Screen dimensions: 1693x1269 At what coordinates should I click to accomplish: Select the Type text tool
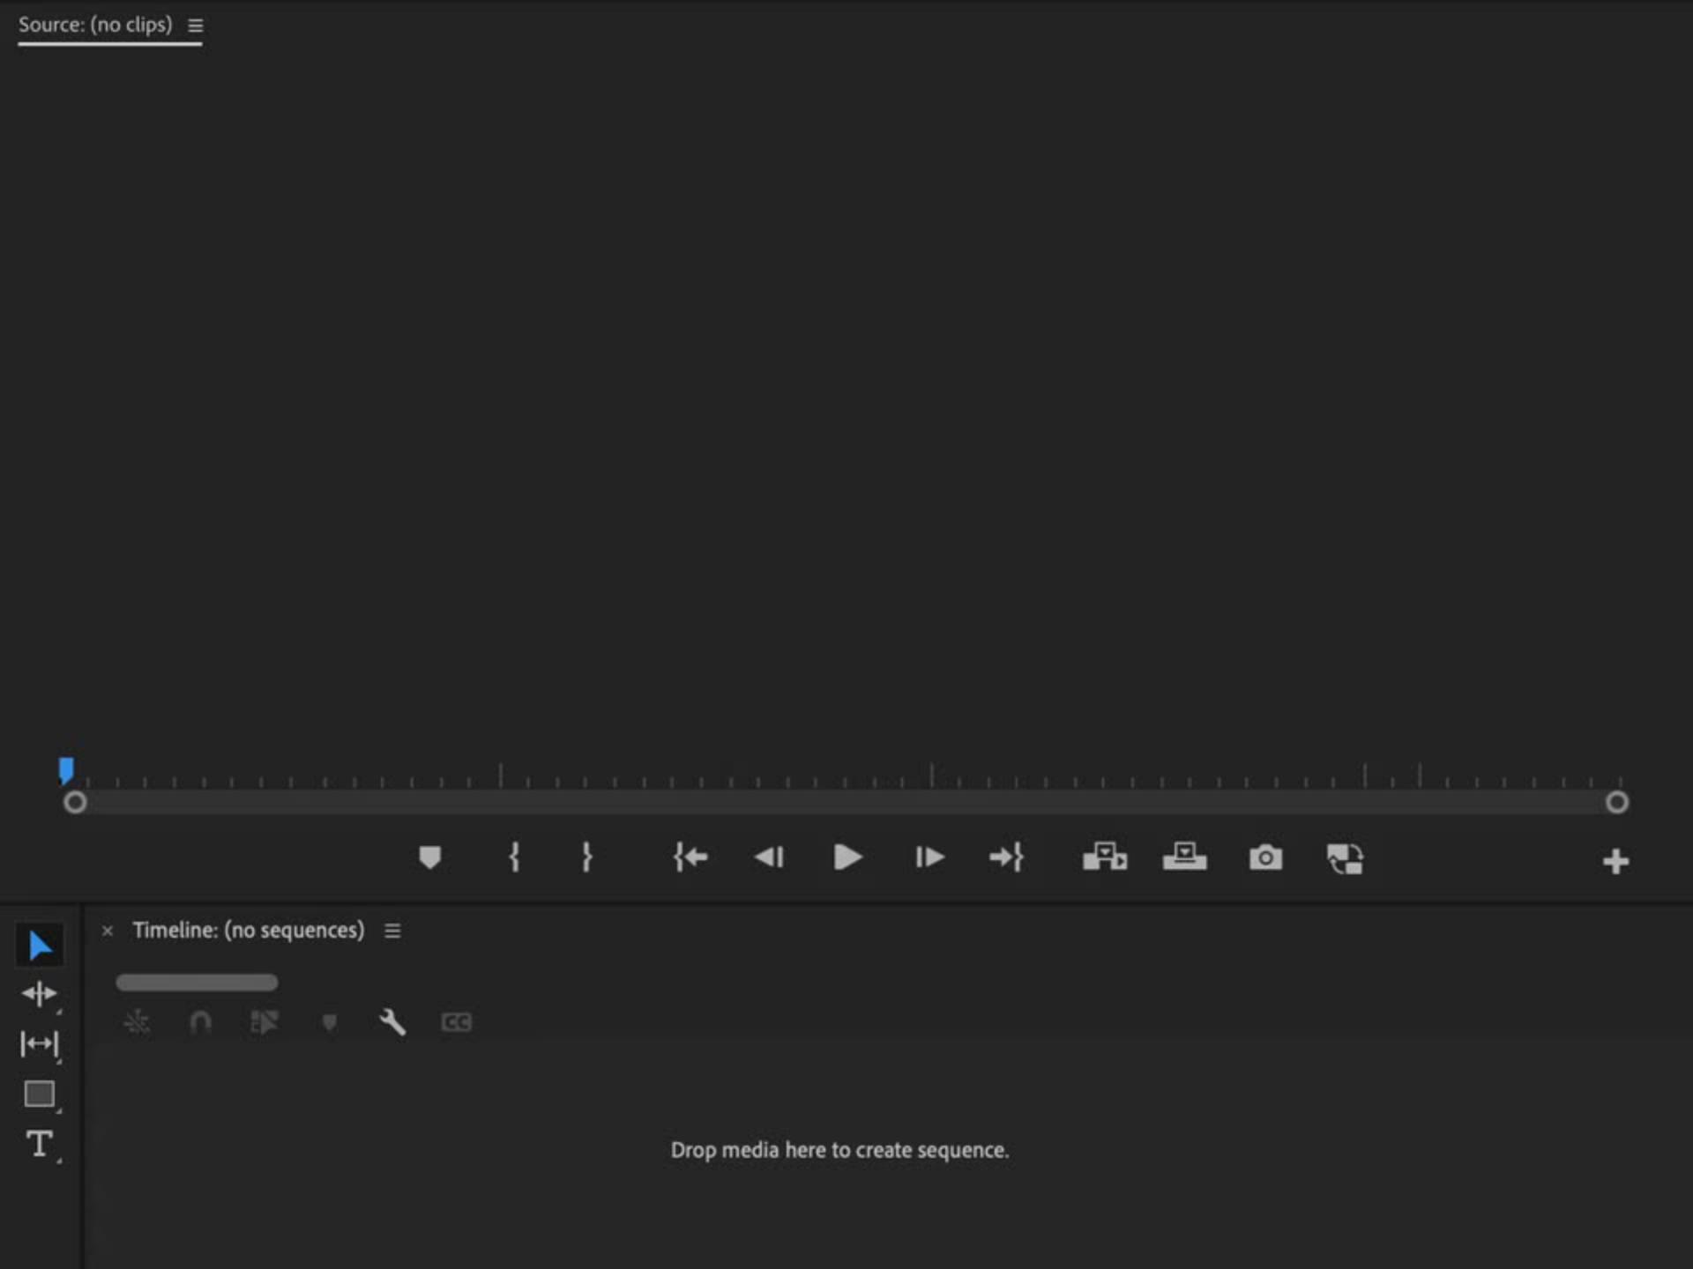pos(40,1144)
